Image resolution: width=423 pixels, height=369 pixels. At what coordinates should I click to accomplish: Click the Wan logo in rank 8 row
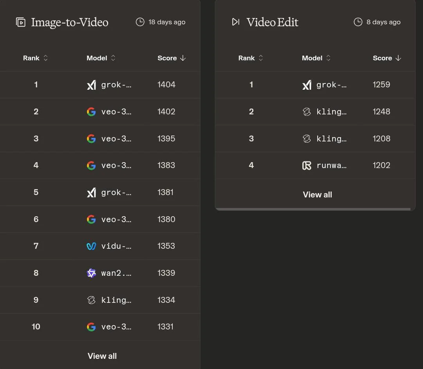pos(91,273)
